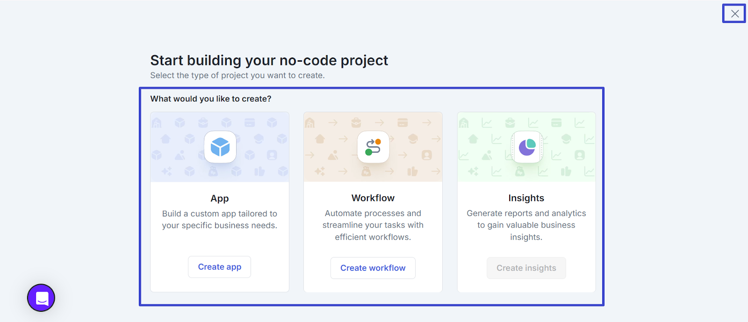Close the project creation dialog
The image size is (748, 322).
(x=734, y=14)
